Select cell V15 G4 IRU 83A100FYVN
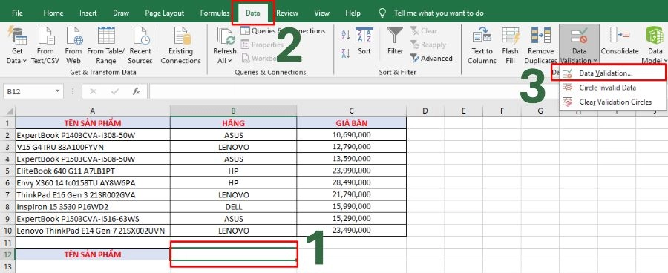Screen dimensions: 668x273 [x=93, y=147]
